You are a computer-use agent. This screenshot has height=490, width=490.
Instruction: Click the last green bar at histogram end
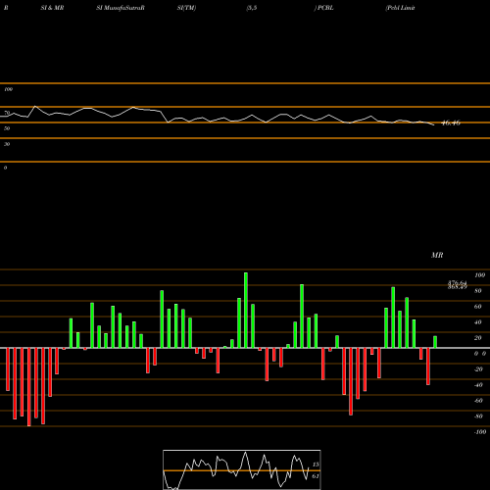point(435,342)
